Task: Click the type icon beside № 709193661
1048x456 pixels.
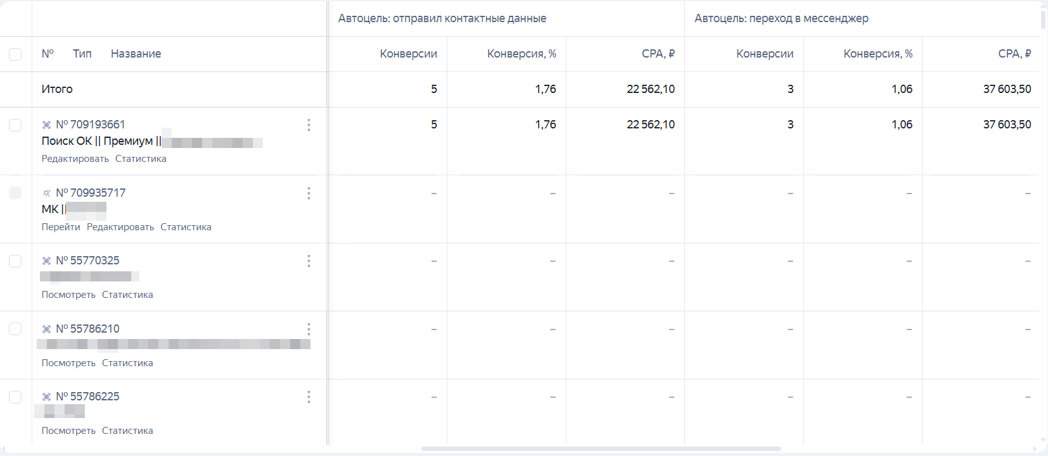Action: (46, 125)
